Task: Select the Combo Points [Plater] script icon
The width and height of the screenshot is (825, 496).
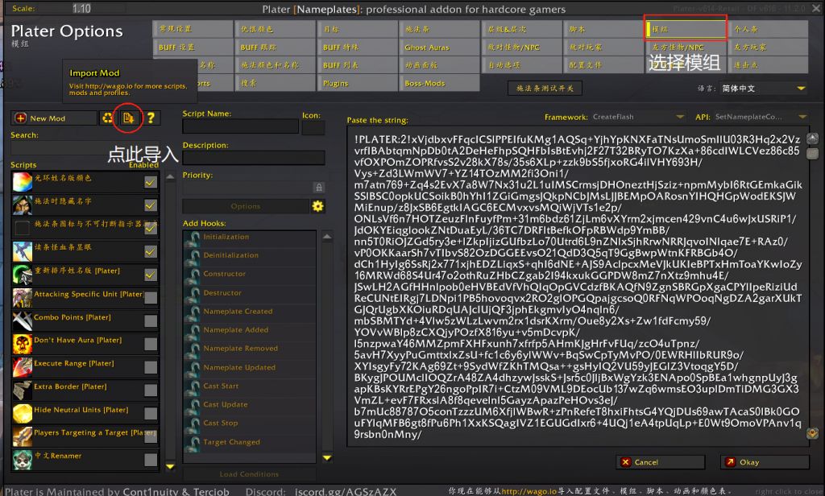Action: click(x=22, y=320)
